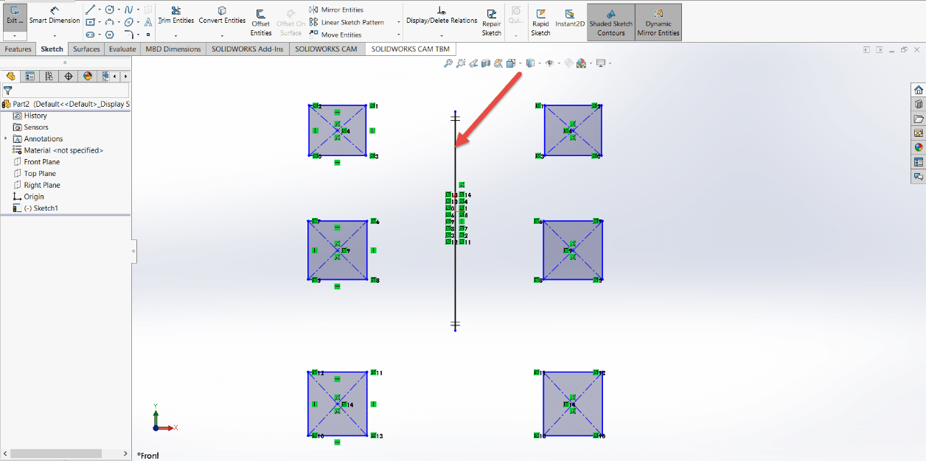Select the Smart Dimension tool
The height and width of the screenshot is (461, 926).
[55, 15]
